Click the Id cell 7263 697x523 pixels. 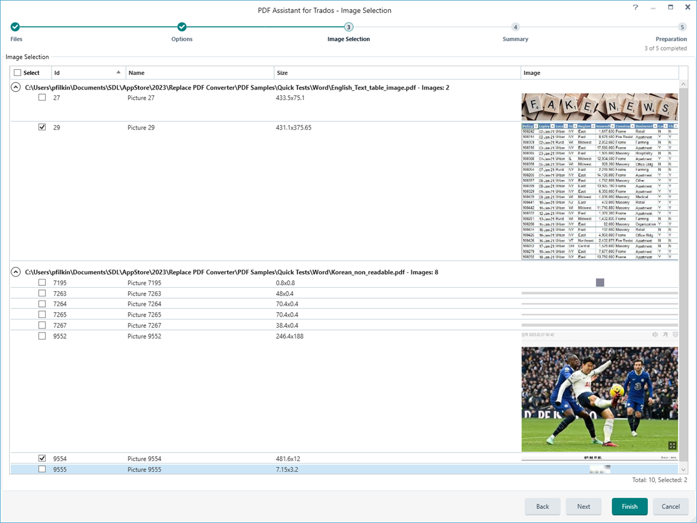pos(60,293)
